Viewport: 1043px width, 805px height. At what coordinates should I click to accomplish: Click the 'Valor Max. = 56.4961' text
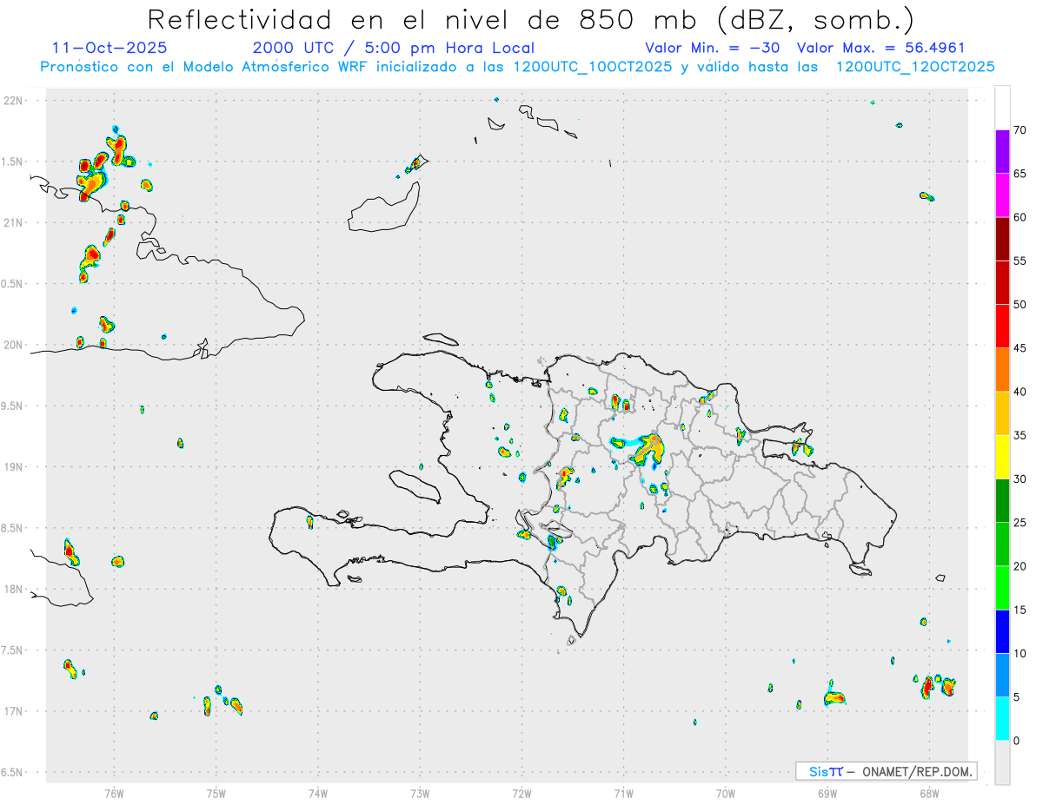pyautogui.click(x=880, y=48)
